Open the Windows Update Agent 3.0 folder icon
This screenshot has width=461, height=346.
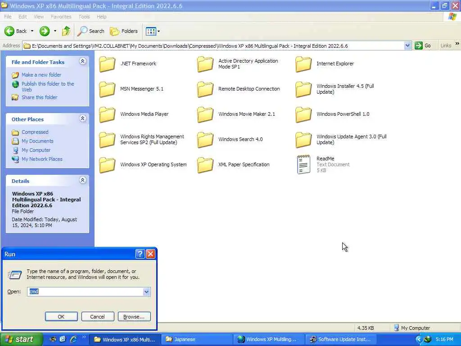click(x=303, y=140)
